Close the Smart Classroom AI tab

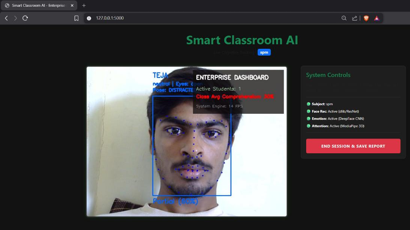tap(72, 6)
